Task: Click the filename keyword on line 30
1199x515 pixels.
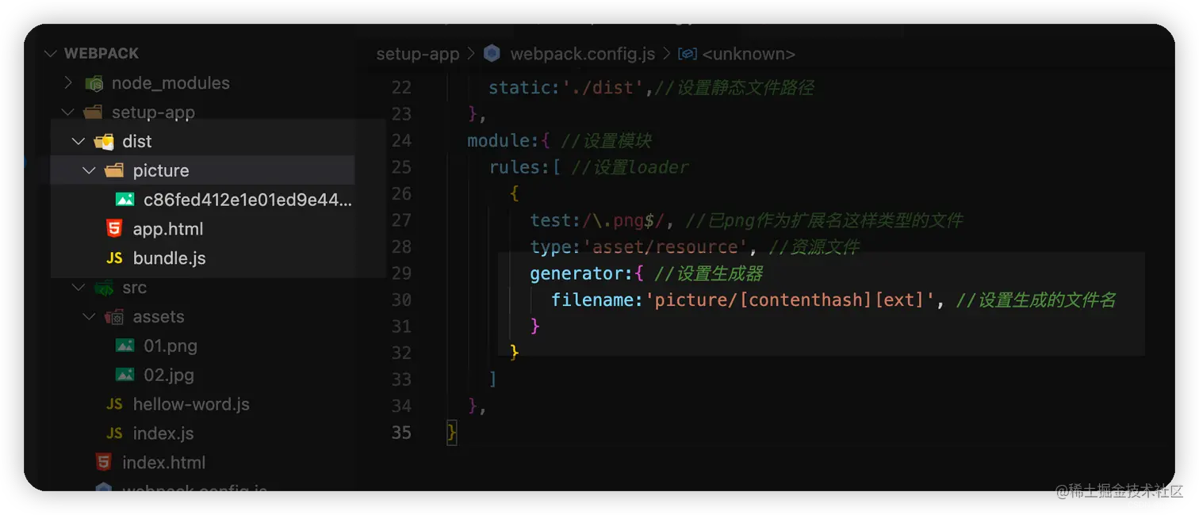Action: coord(592,299)
